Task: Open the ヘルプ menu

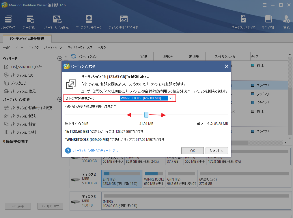Action: (x=102, y=47)
